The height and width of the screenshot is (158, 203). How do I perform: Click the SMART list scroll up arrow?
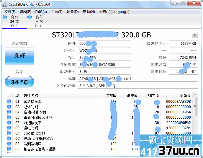tap(195, 95)
